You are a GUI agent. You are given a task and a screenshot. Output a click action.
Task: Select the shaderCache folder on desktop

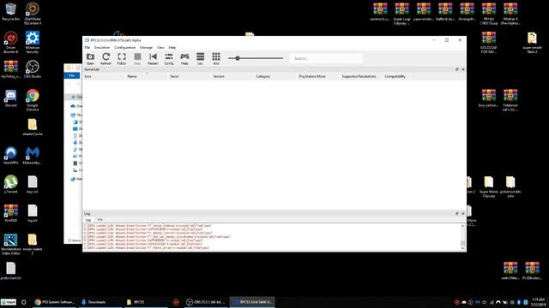point(33,127)
